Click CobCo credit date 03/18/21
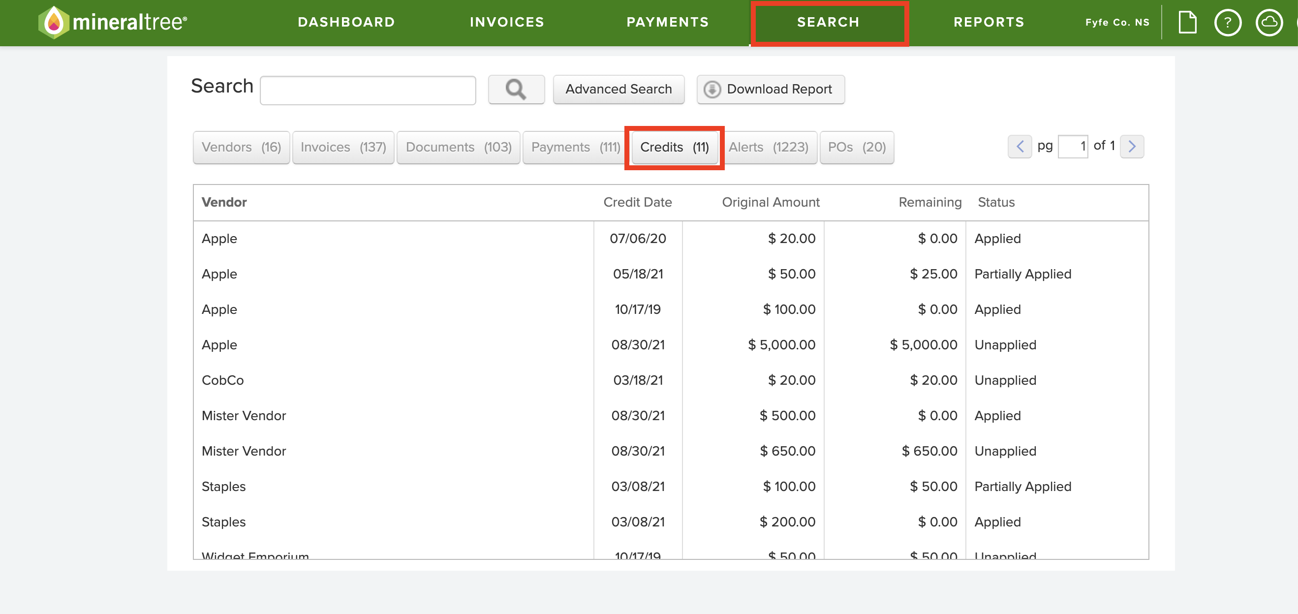1298x614 pixels. point(638,380)
